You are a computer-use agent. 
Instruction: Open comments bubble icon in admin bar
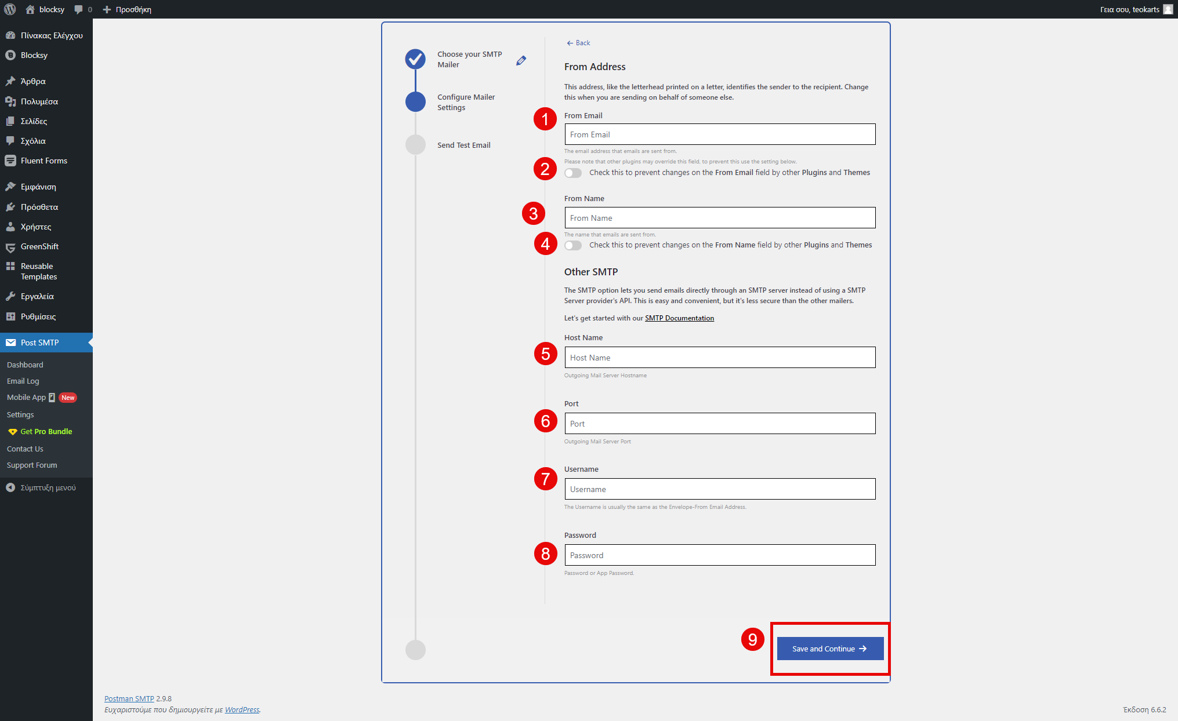[x=79, y=10]
